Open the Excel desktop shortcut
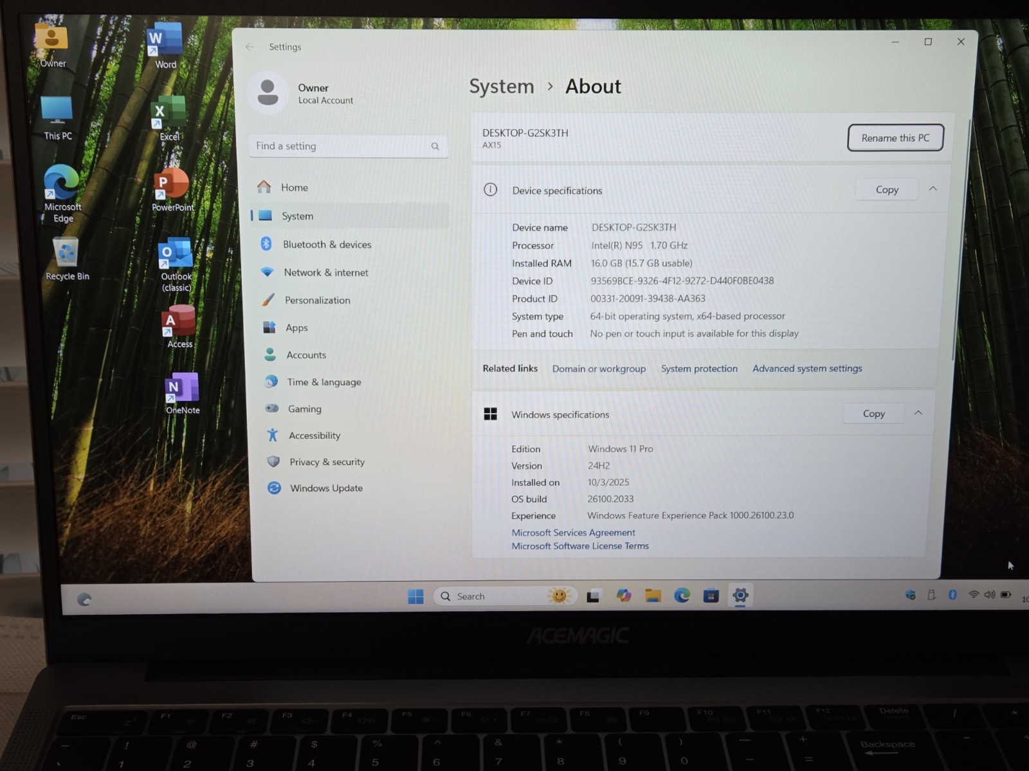The image size is (1029, 771). [168, 118]
